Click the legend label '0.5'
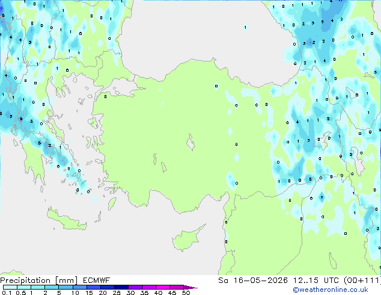The height and width of the screenshot is (295, 381). click(21, 293)
